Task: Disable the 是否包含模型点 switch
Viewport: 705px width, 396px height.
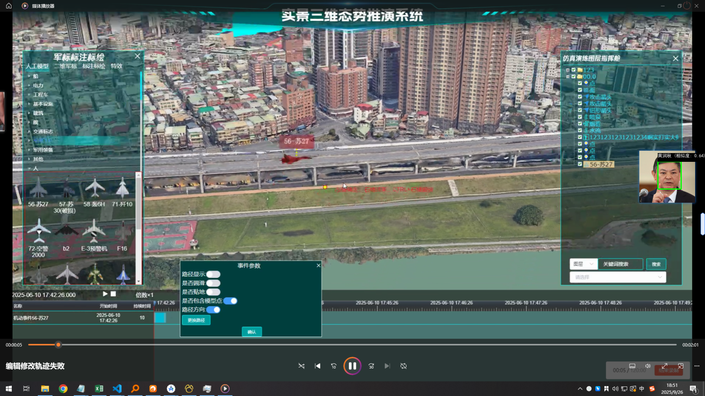Action: point(230,301)
